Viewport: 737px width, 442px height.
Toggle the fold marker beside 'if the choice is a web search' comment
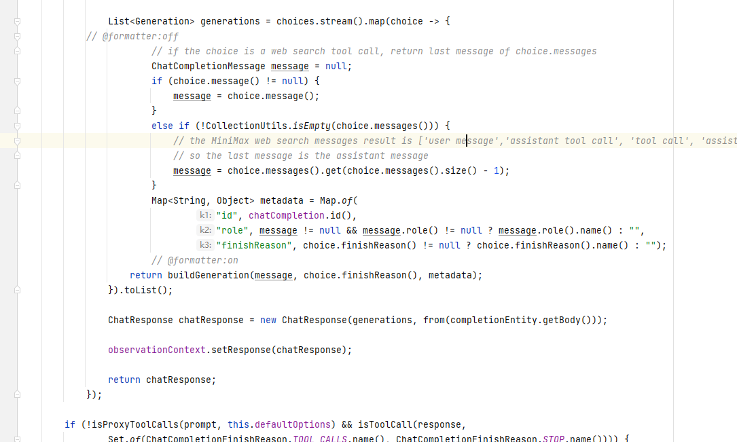[18, 51]
